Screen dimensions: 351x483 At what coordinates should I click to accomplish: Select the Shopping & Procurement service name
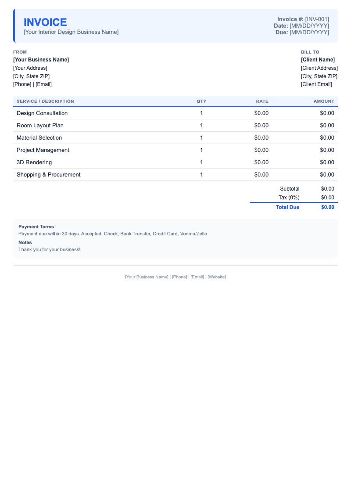[x=48, y=175]
